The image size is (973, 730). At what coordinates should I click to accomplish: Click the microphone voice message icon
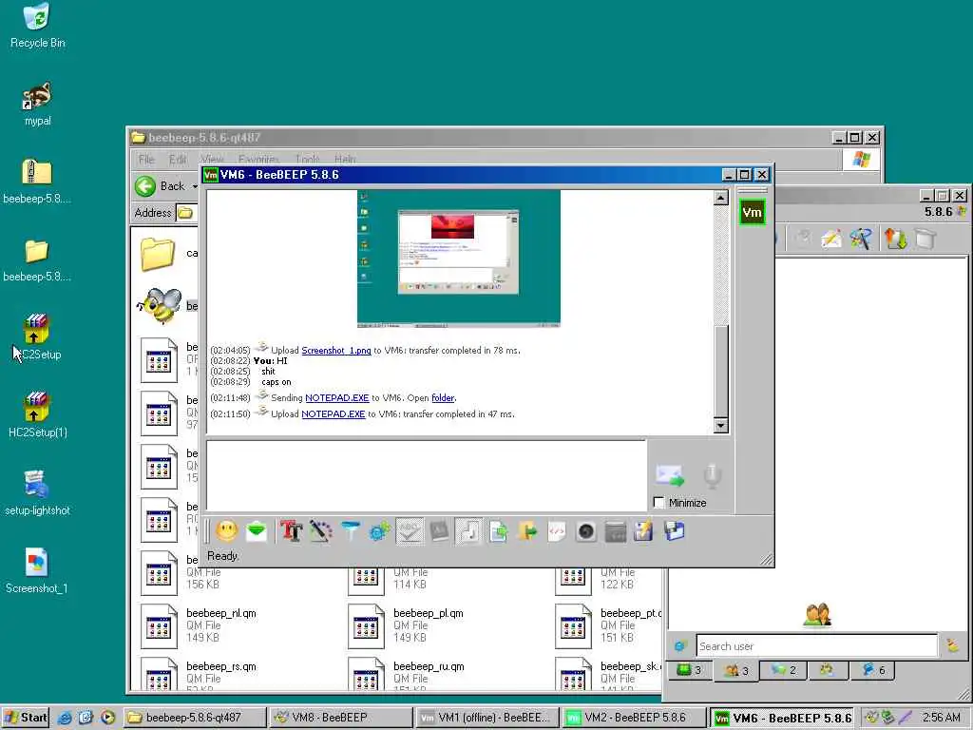pyautogui.click(x=713, y=475)
